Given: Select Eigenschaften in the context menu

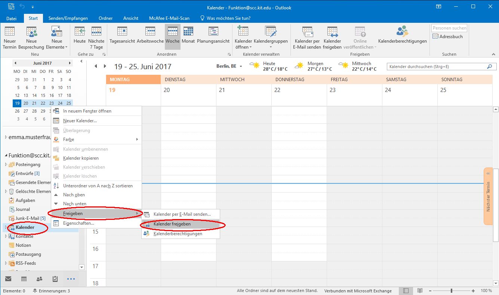Looking at the screenshot, I should (x=78, y=223).
